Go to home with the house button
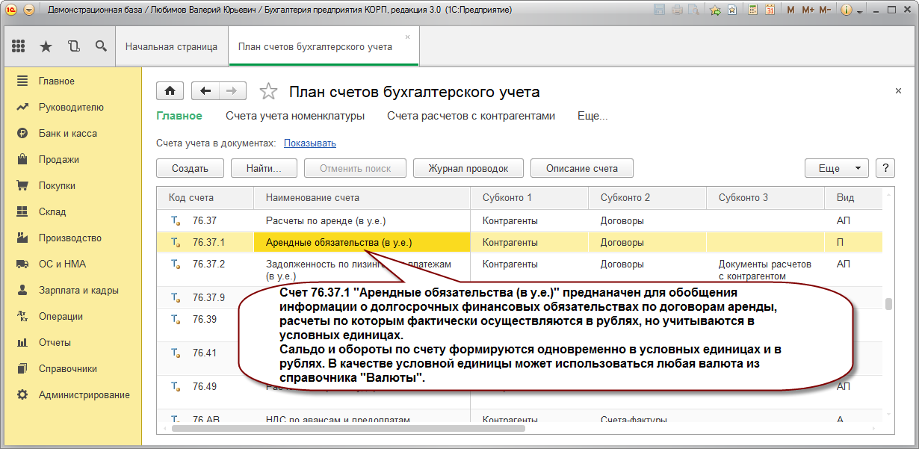The image size is (919, 449). pyautogui.click(x=170, y=91)
